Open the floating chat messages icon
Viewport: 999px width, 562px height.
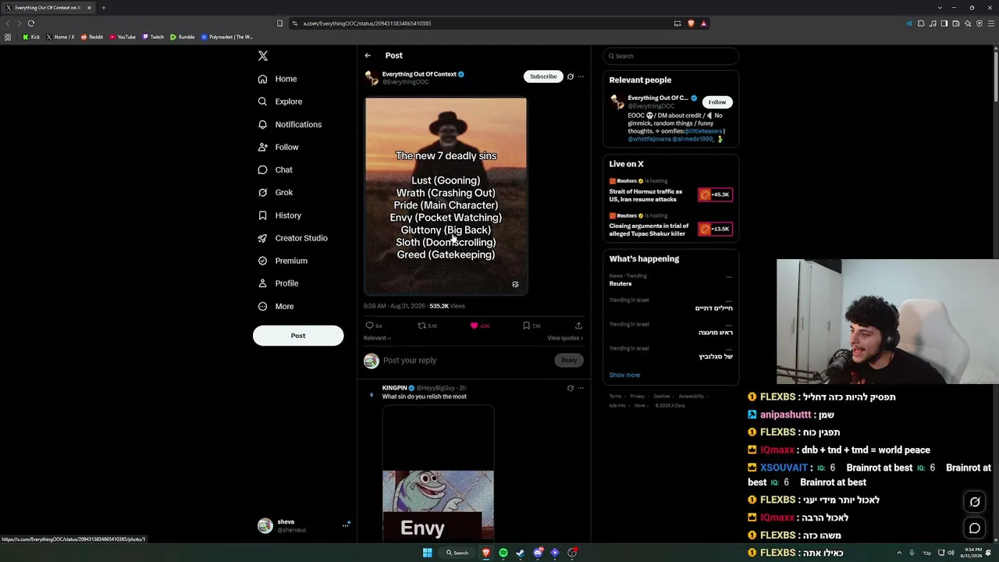click(975, 528)
